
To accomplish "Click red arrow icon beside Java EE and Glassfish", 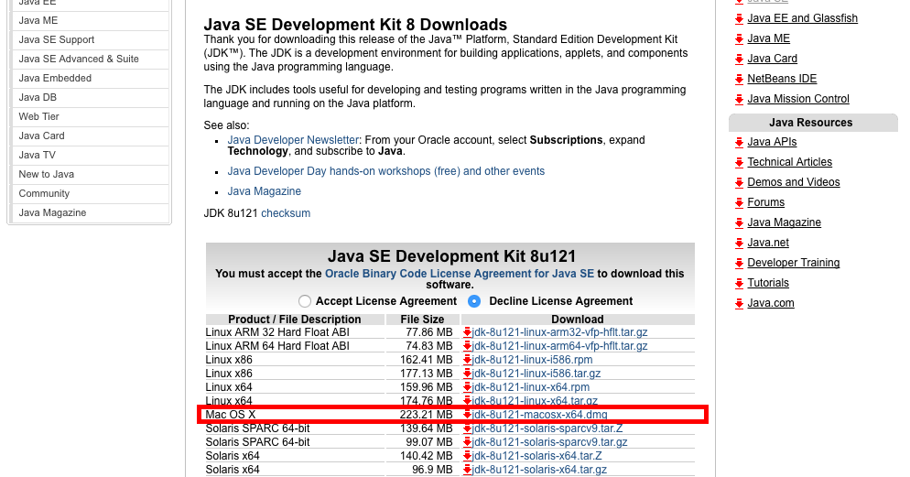I will pyautogui.click(x=739, y=19).
